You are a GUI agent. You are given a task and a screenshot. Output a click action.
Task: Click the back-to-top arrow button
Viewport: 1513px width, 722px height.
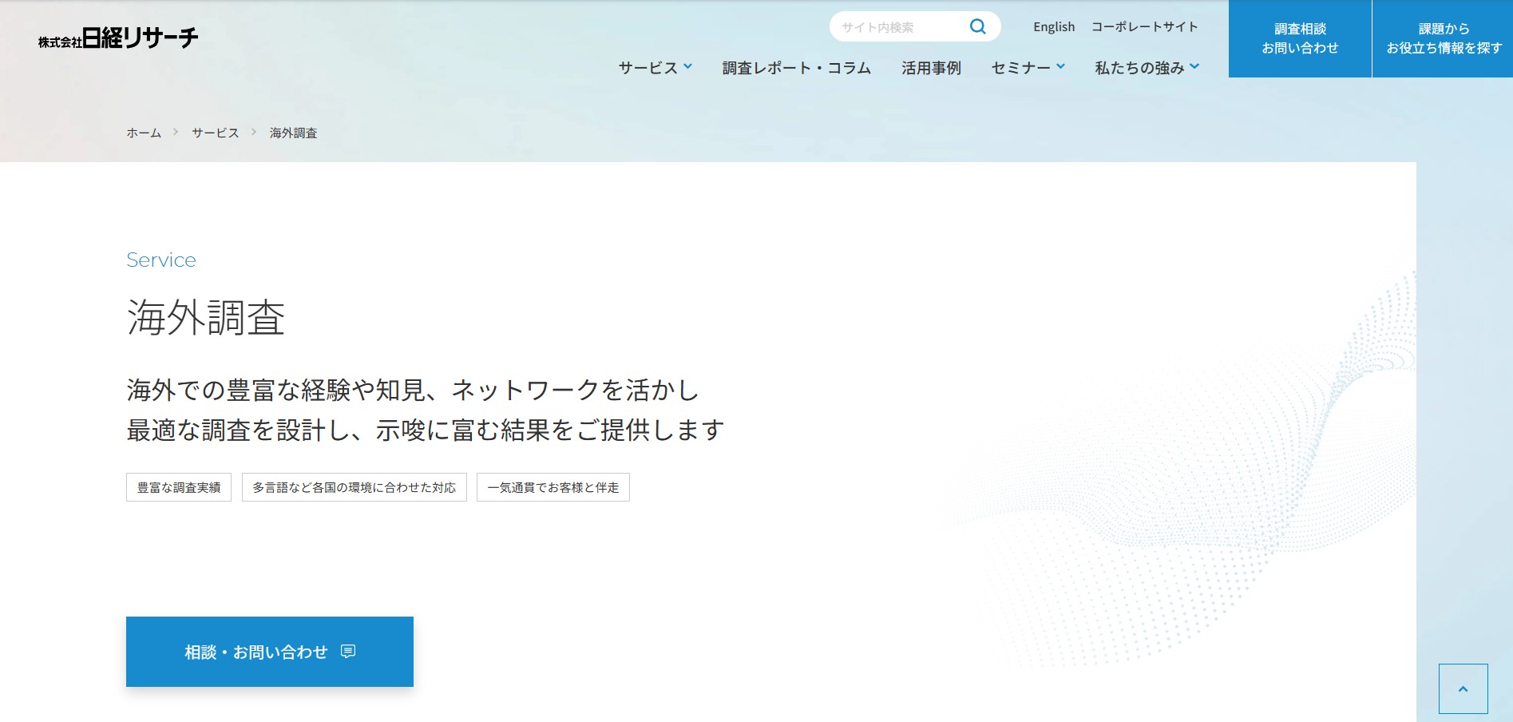coord(1463,688)
